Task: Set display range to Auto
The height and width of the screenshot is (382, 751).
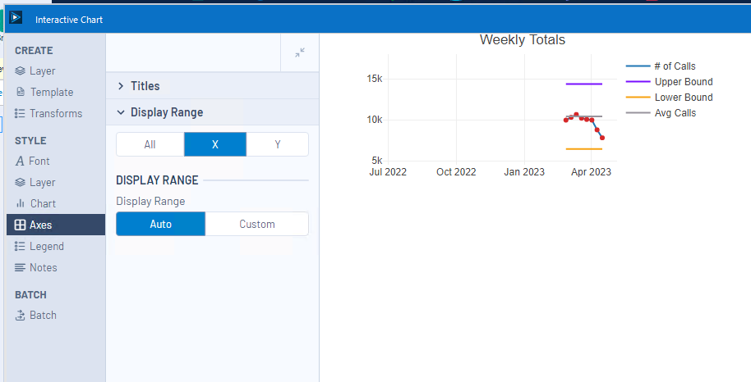Action: 160,224
